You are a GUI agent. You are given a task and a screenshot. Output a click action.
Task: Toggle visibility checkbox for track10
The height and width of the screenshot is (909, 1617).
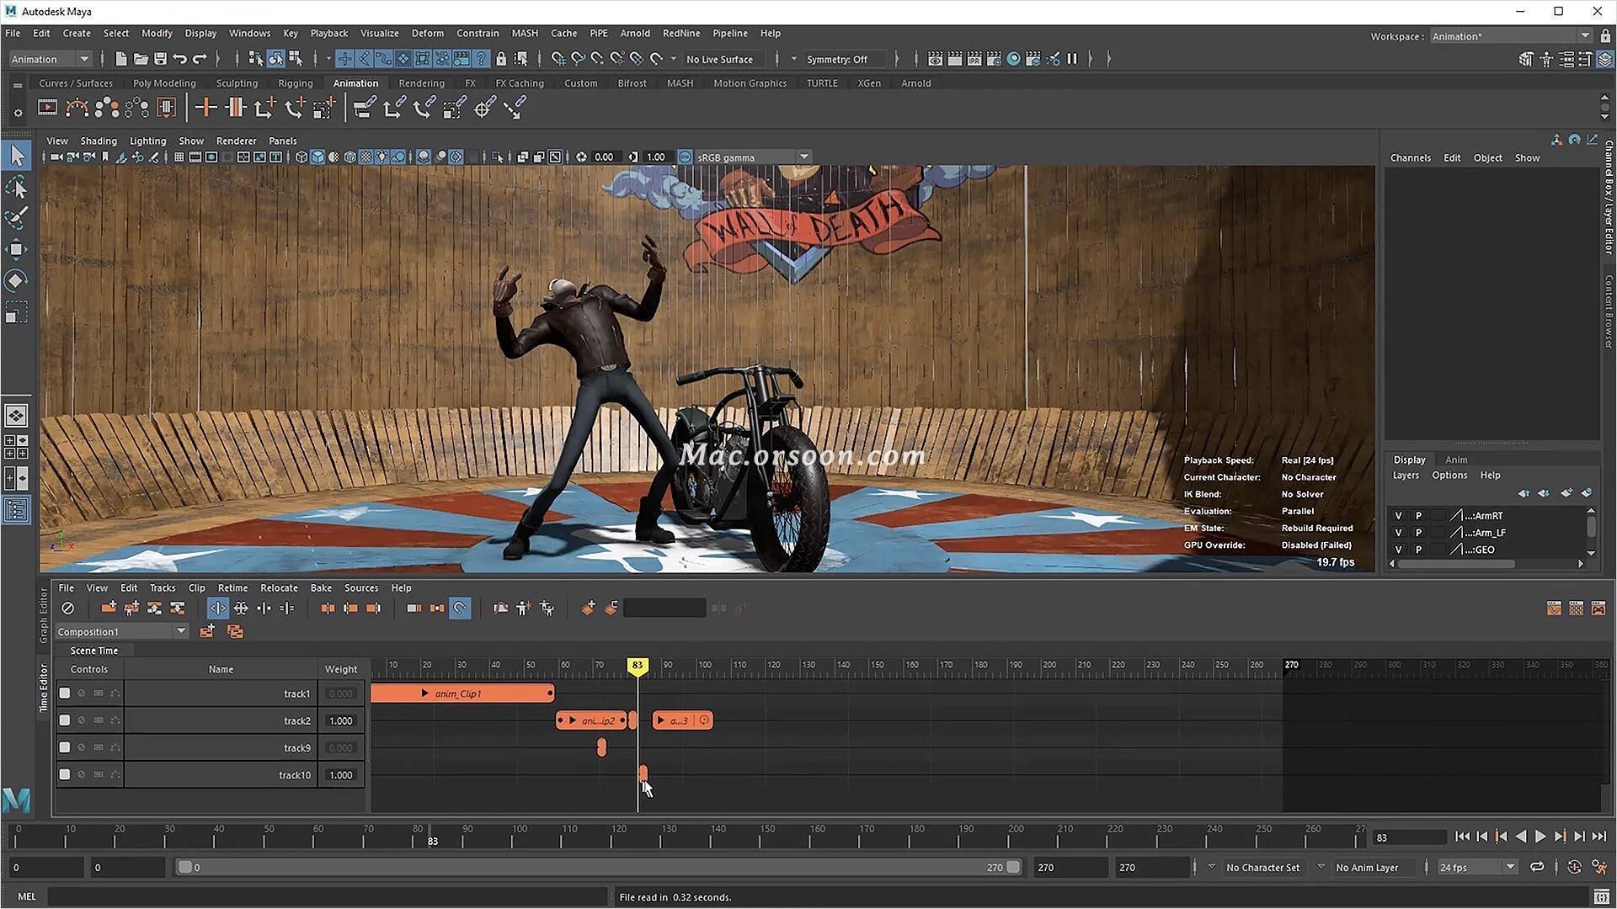click(63, 774)
